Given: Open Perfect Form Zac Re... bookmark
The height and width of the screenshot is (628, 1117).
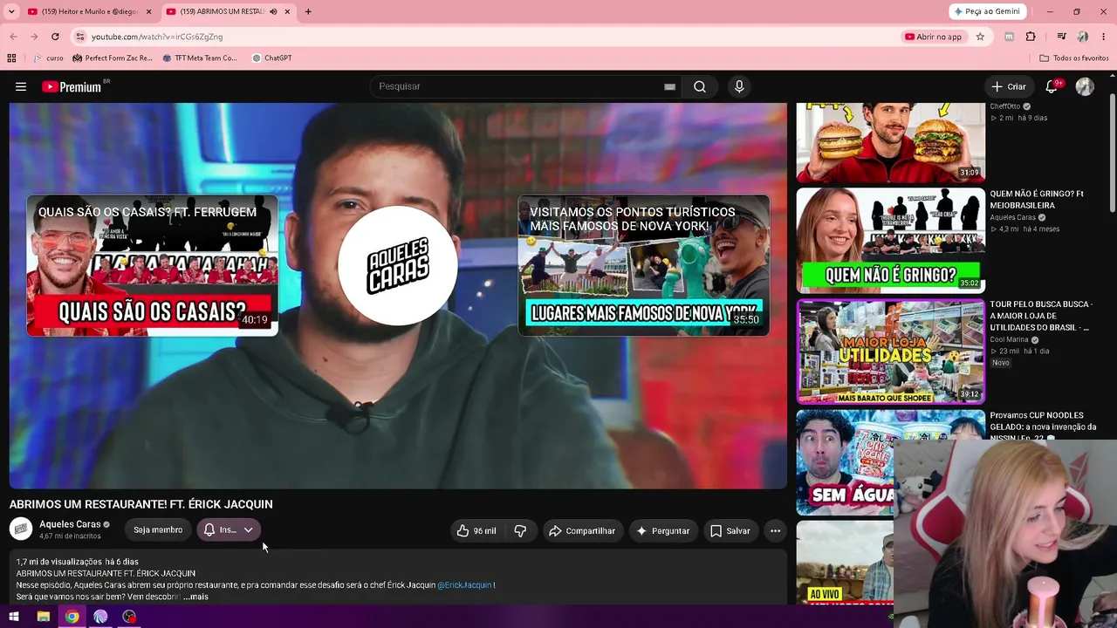Looking at the screenshot, I should (113, 58).
